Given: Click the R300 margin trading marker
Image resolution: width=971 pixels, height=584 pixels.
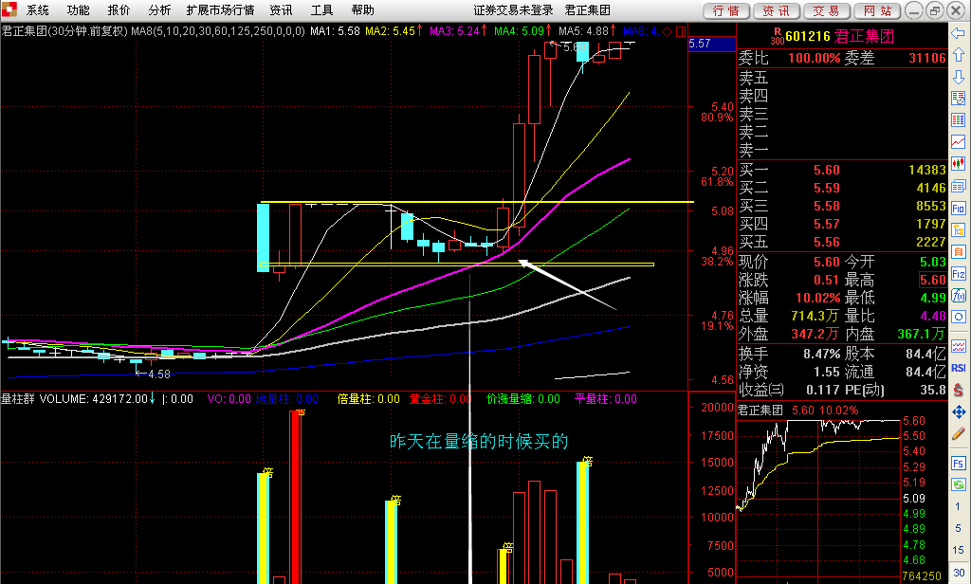Looking at the screenshot, I should pos(778,36).
